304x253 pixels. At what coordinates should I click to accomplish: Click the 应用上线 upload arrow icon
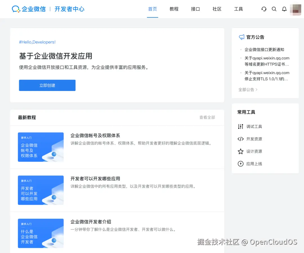click(x=241, y=164)
